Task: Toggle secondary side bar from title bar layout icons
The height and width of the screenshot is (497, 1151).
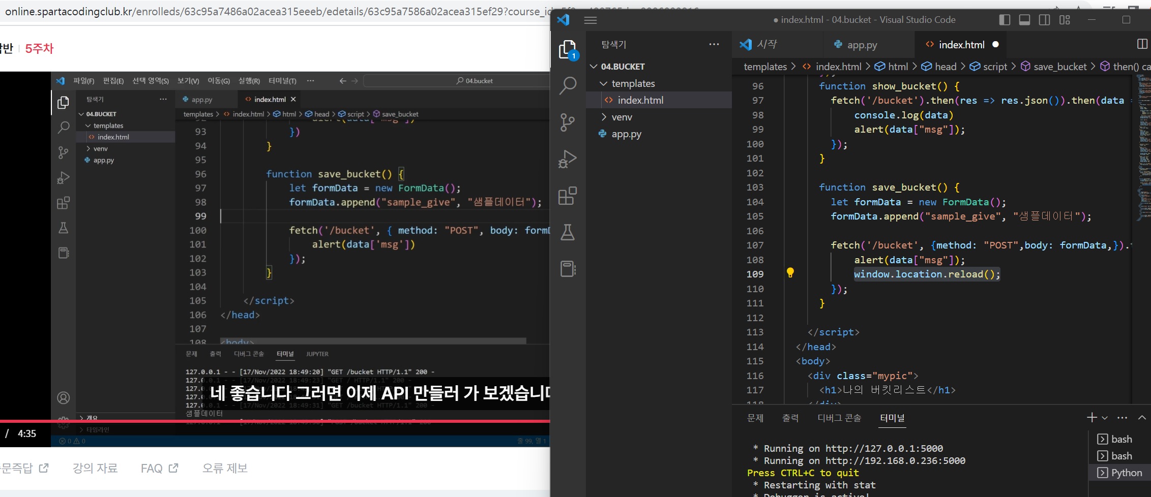Action: 1044,20
